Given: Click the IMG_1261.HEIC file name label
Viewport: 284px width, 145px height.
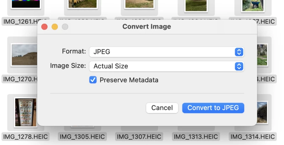Looking at the screenshot, I should pos(21,21).
